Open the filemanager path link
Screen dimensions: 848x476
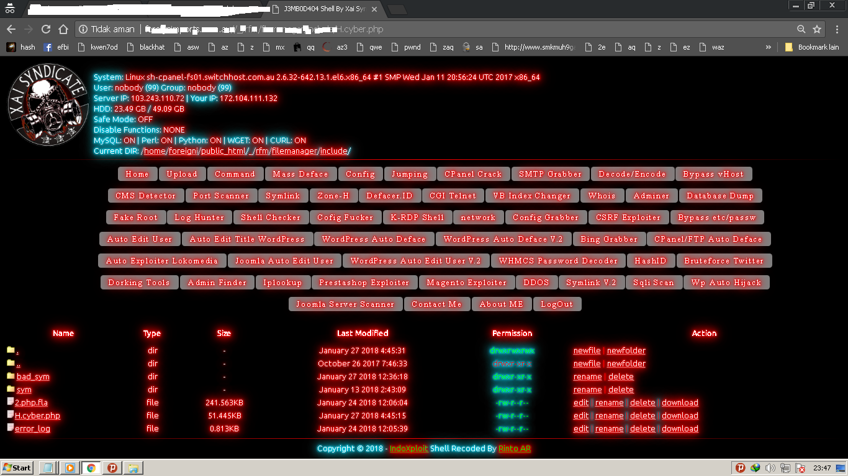294,151
